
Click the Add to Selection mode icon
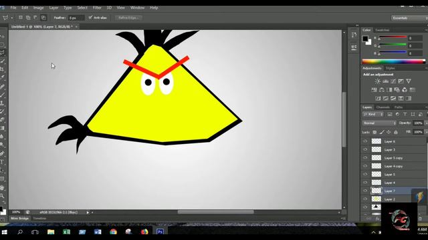[28, 18]
